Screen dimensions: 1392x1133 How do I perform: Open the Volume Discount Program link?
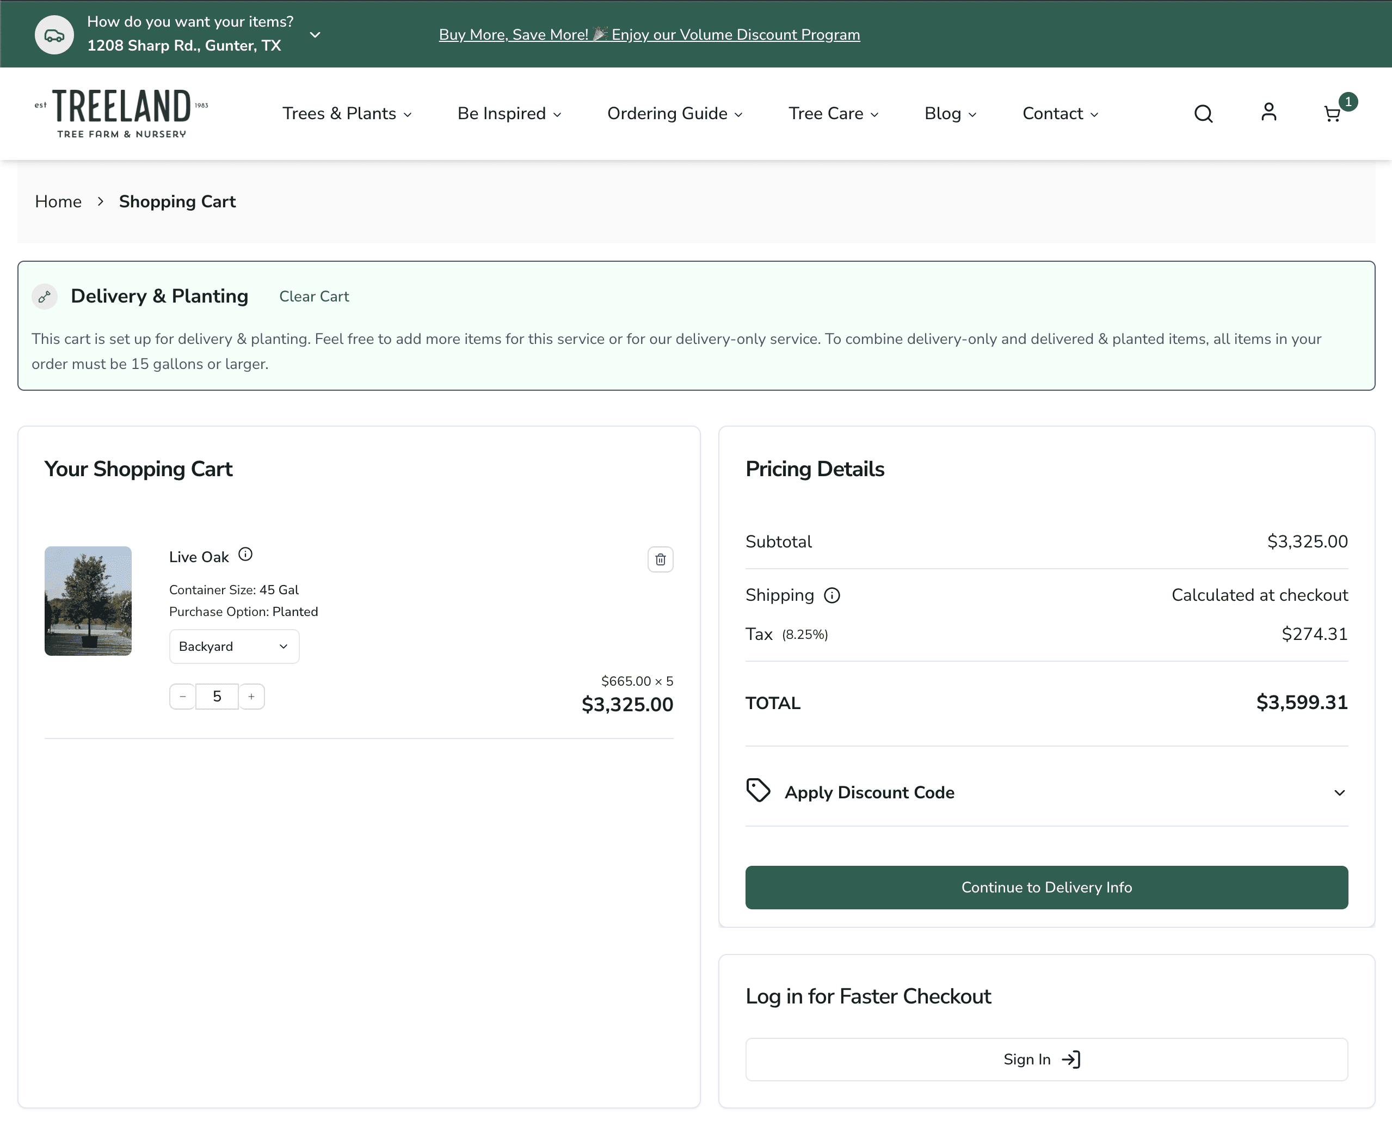click(x=649, y=35)
